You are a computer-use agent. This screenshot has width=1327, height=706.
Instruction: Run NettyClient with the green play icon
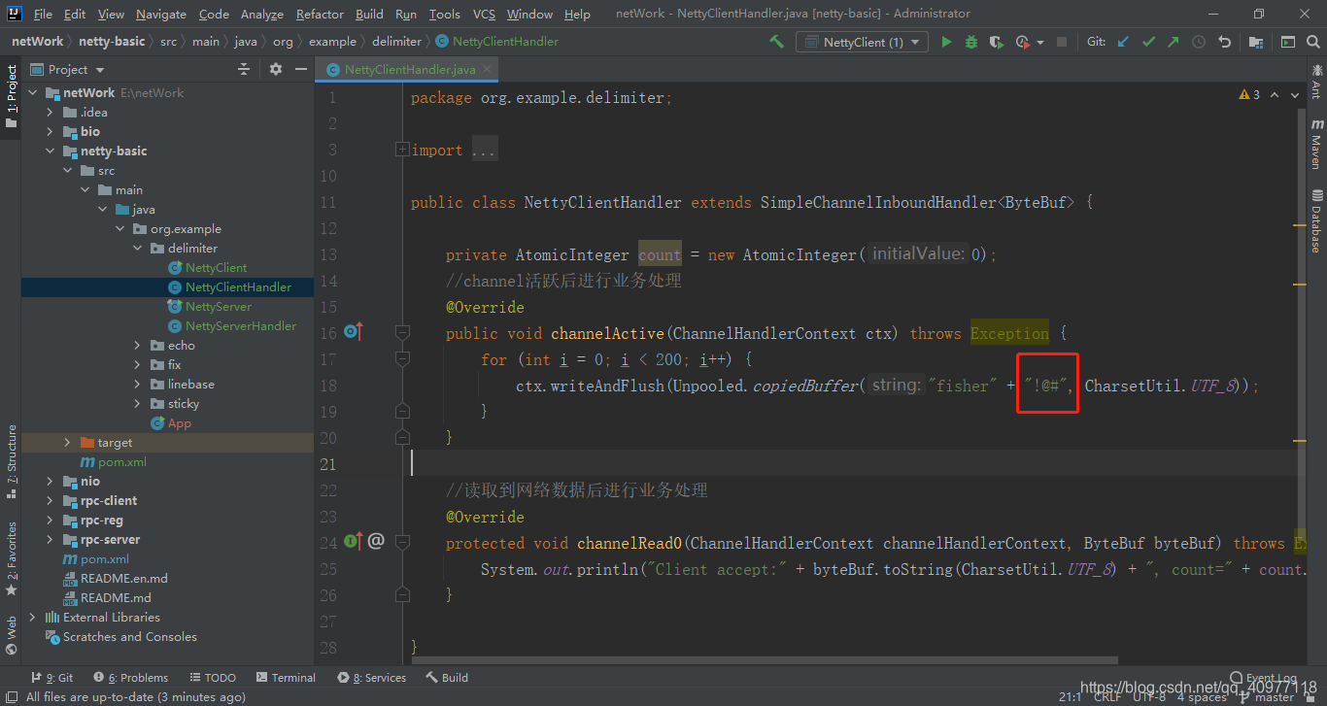tap(946, 42)
